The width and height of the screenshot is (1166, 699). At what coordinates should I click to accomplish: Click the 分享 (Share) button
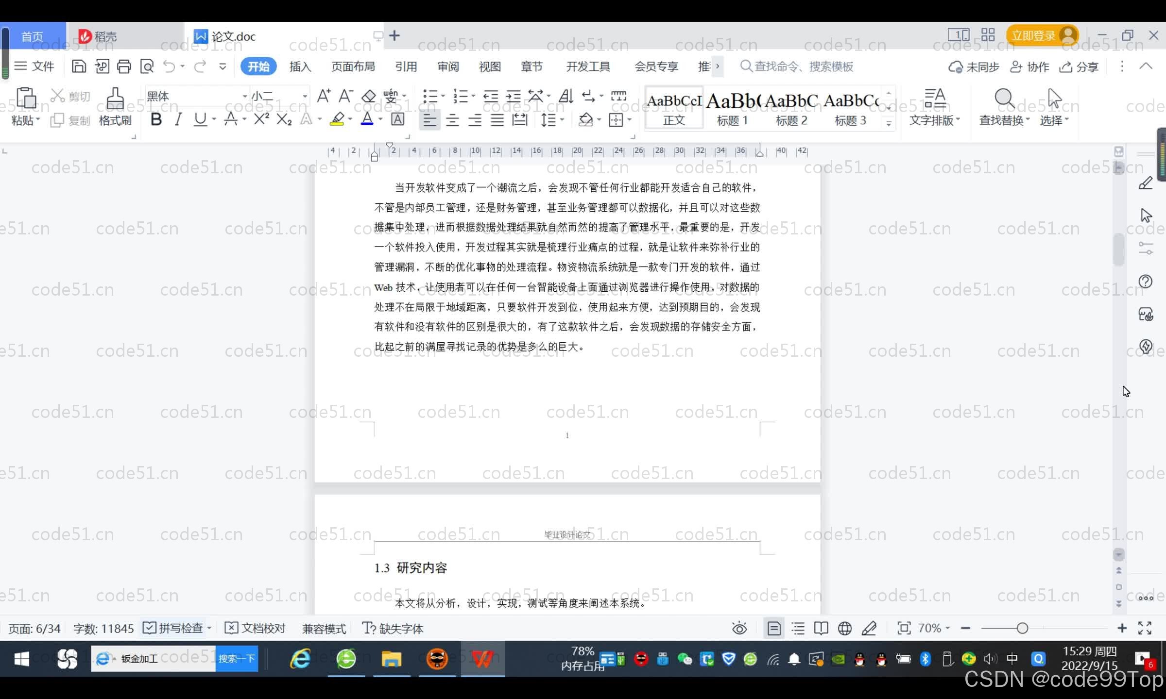click(x=1079, y=67)
